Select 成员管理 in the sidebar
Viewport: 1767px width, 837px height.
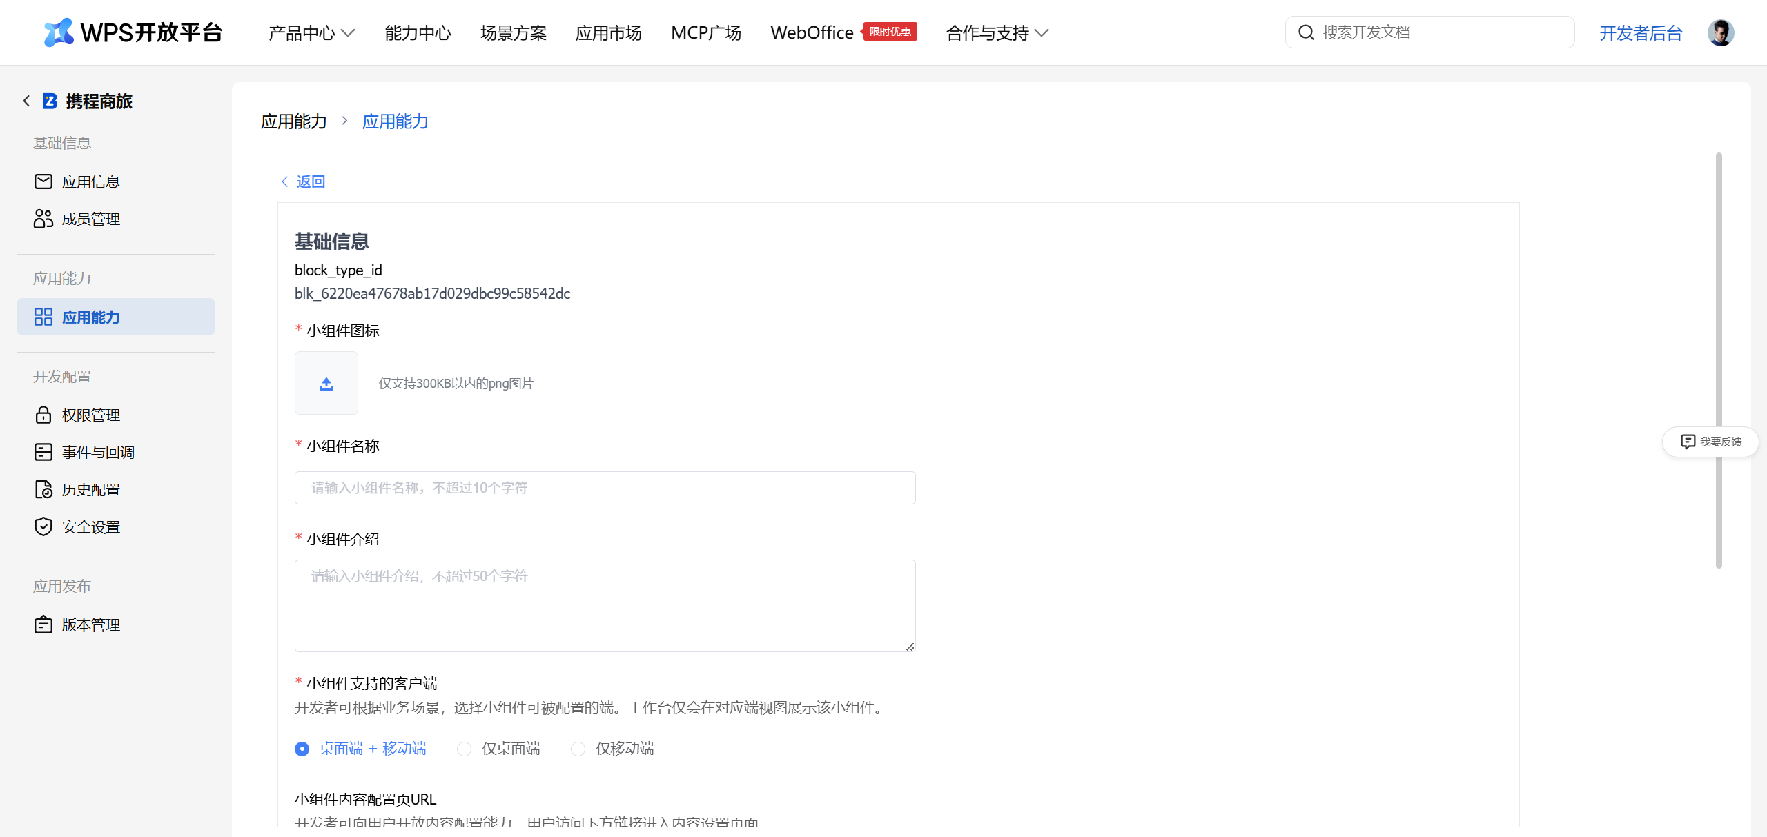pos(90,218)
